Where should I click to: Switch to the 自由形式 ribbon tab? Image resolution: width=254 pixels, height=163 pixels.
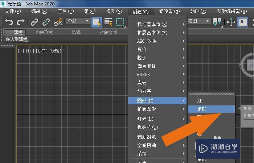(x=44, y=33)
